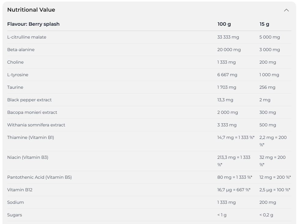The height and width of the screenshot is (224, 299).
Task: Select the Sodium 1 333 mg value
Action: (226, 202)
